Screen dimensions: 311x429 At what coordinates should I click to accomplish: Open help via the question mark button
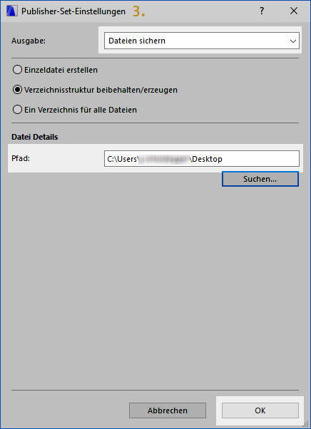coord(262,11)
